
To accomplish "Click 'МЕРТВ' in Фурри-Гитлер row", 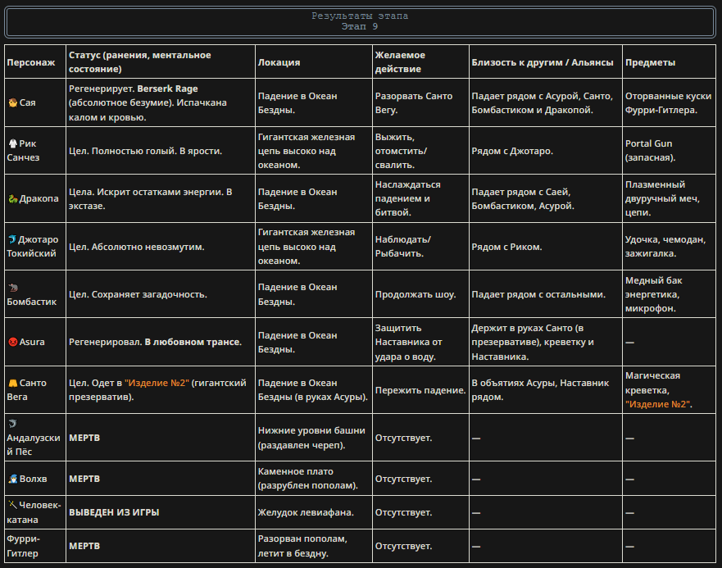I will pos(84,546).
